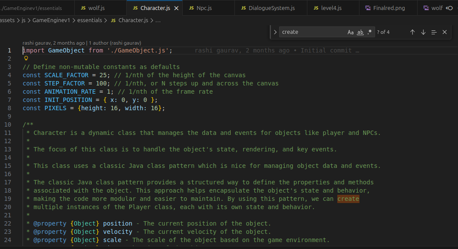Click SCALE_FACTOR constant name

[66, 75]
